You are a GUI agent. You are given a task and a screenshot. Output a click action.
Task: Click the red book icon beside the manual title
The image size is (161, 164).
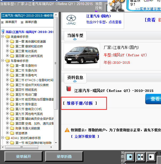point(69,88)
